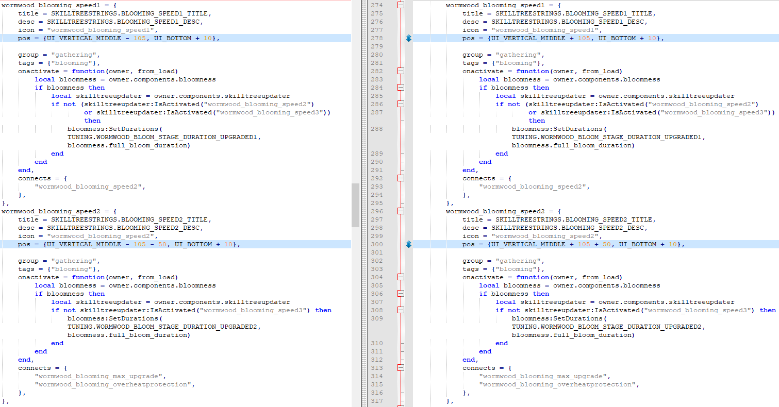The image size is (779, 407).
Task: Click the 'UI_VERTICAL_MIDDLE + 105 + 50' line in right pane
Action: 573,244
